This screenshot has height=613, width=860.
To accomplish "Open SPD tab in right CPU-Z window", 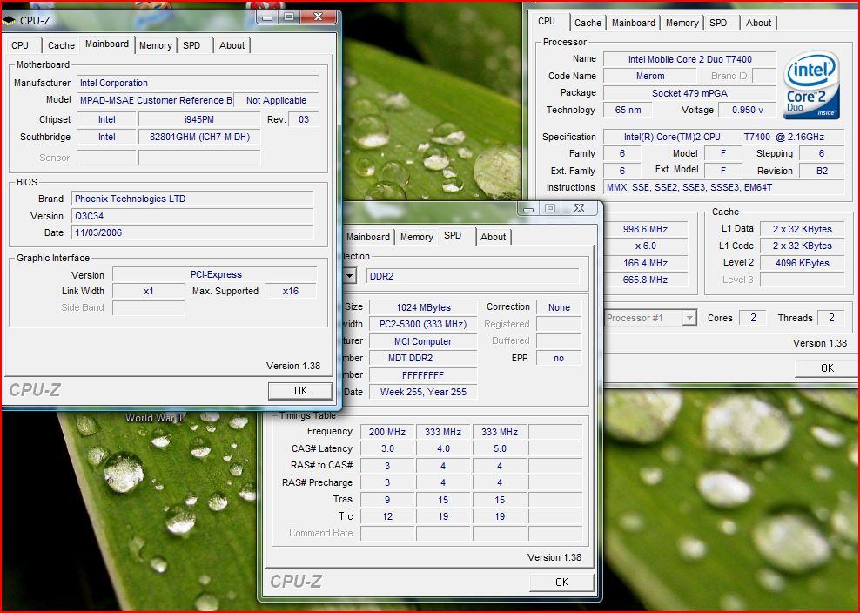I will pyautogui.click(x=718, y=23).
